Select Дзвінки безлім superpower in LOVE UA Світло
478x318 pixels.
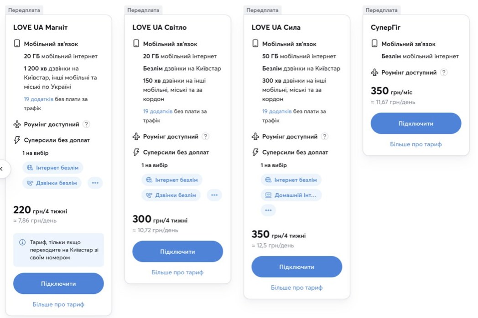tap(171, 195)
